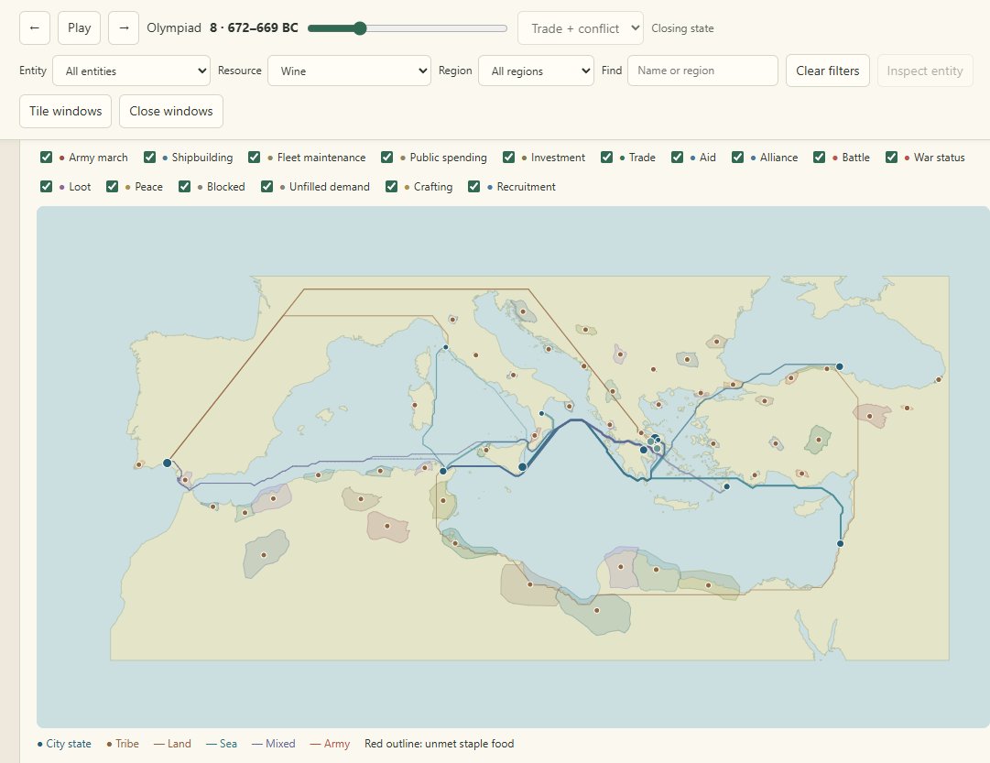Toggle the Public spending checkbox
The width and height of the screenshot is (990, 763).
pos(387,158)
